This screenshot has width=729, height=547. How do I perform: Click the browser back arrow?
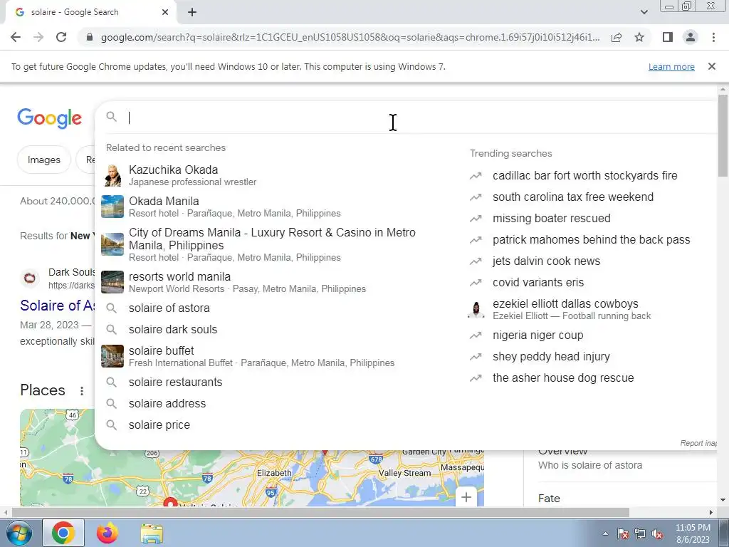click(16, 37)
